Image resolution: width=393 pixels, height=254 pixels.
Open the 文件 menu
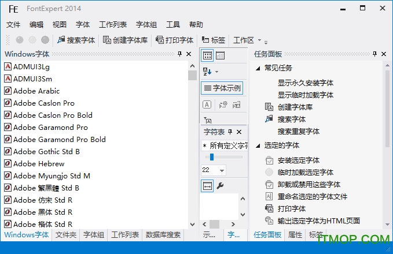pos(13,24)
